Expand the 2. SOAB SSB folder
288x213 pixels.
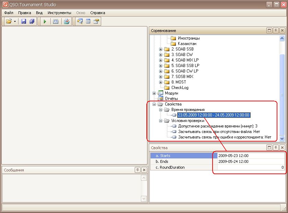pyautogui.click(x=160, y=49)
